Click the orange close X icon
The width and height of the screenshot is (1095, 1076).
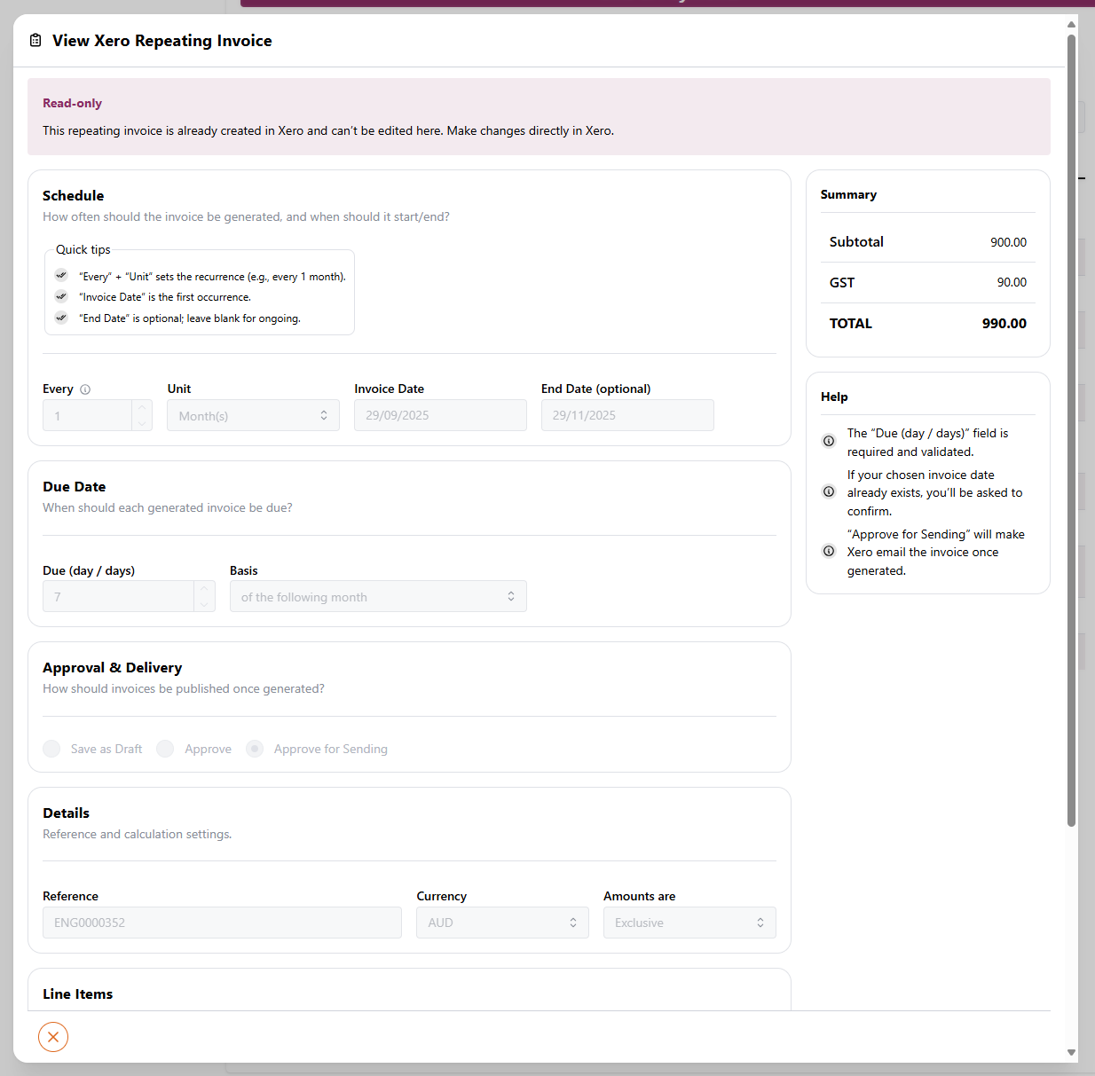coord(53,1037)
